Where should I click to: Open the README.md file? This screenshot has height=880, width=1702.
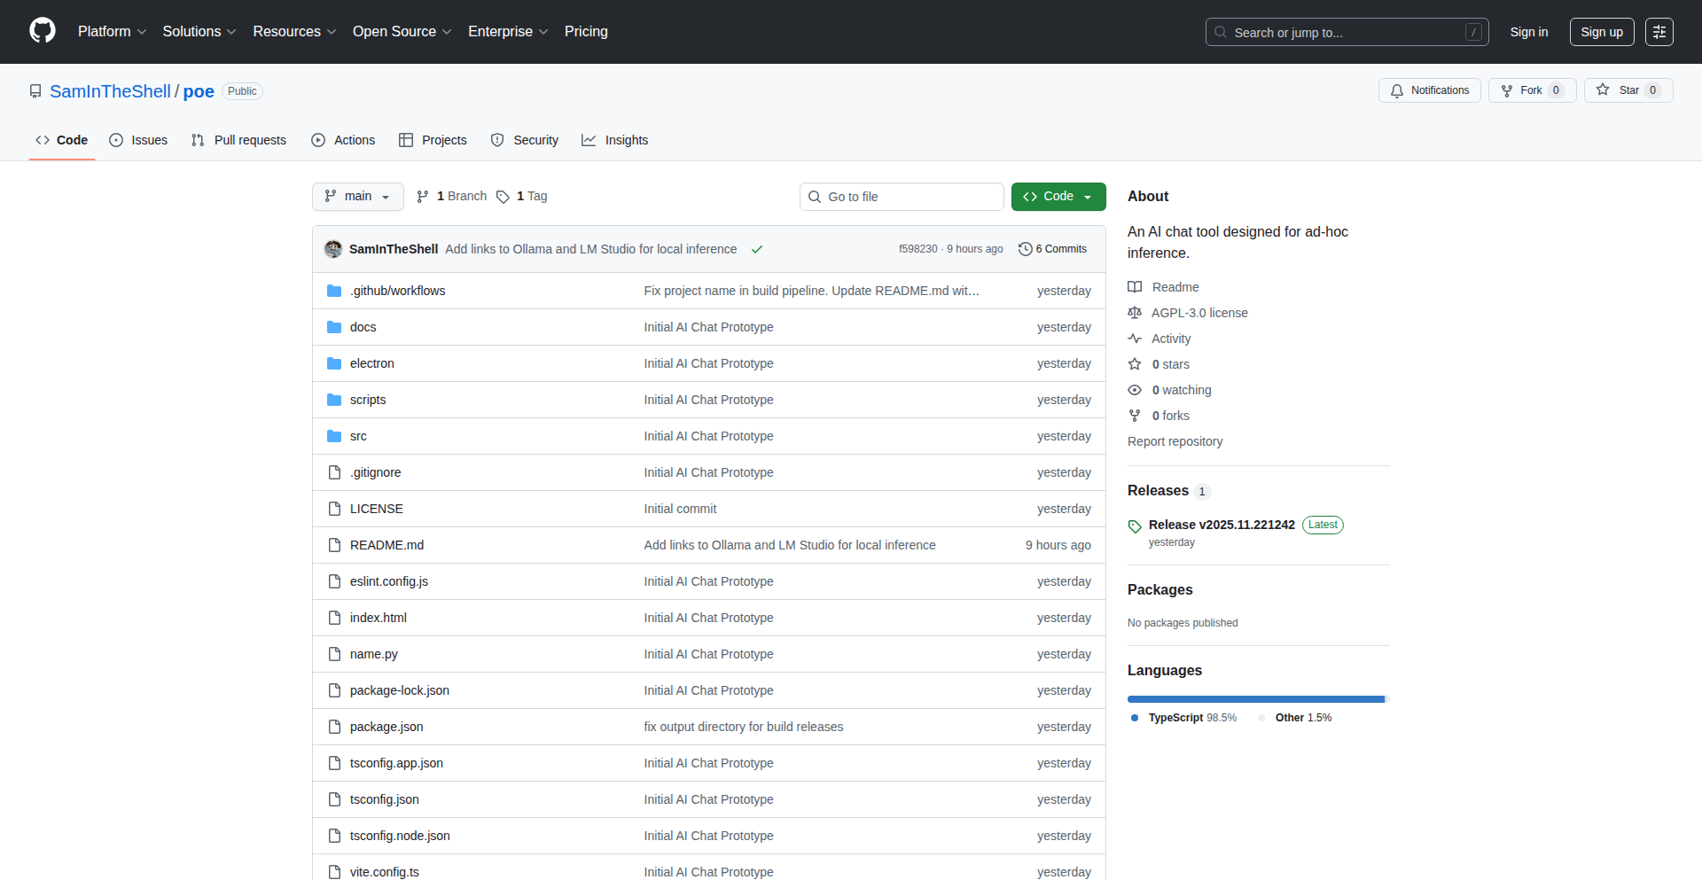[386, 545]
